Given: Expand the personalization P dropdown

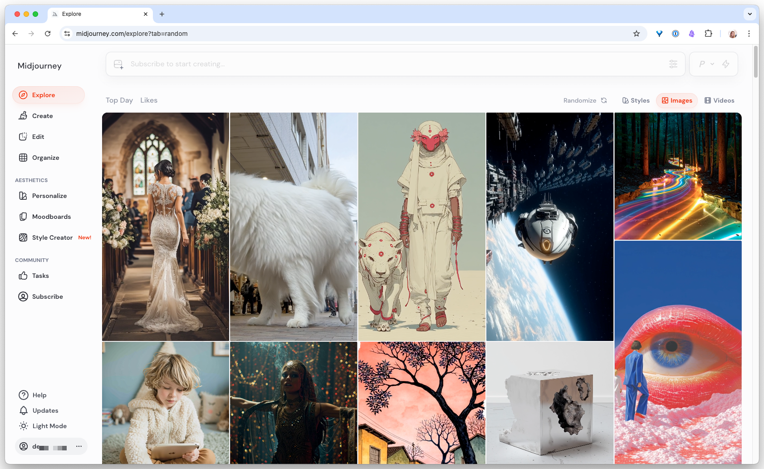Looking at the screenshot, I should pyautogui.click(x=706, y=64).
